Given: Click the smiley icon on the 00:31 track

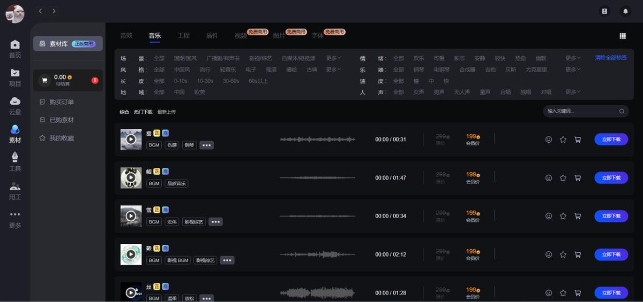Looking at the screenshot, I should pos(549,140).
